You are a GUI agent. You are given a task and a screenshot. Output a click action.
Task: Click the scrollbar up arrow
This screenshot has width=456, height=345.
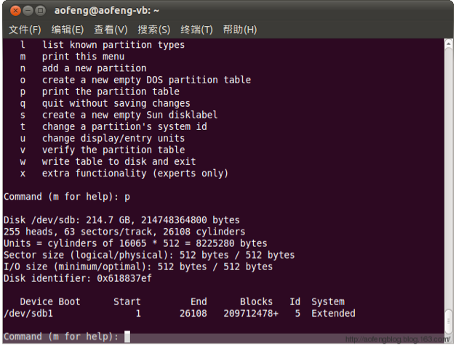tap(449, 44)
